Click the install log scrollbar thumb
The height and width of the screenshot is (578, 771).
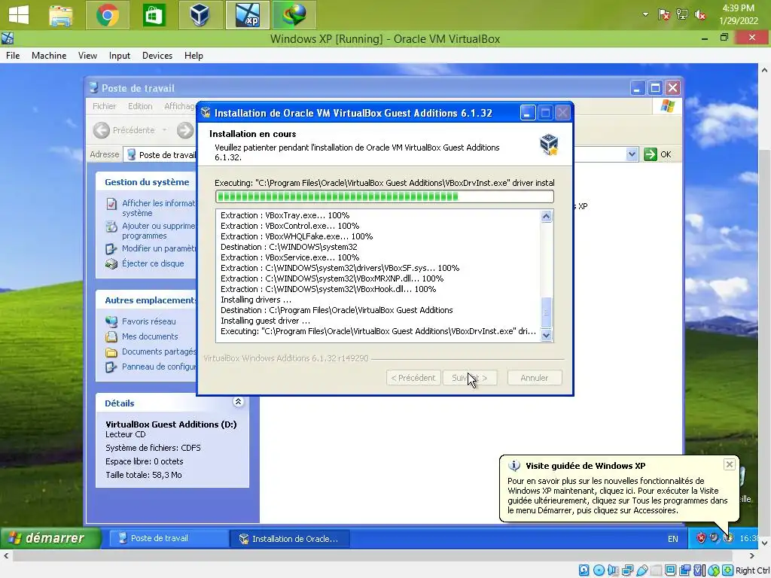547,312
